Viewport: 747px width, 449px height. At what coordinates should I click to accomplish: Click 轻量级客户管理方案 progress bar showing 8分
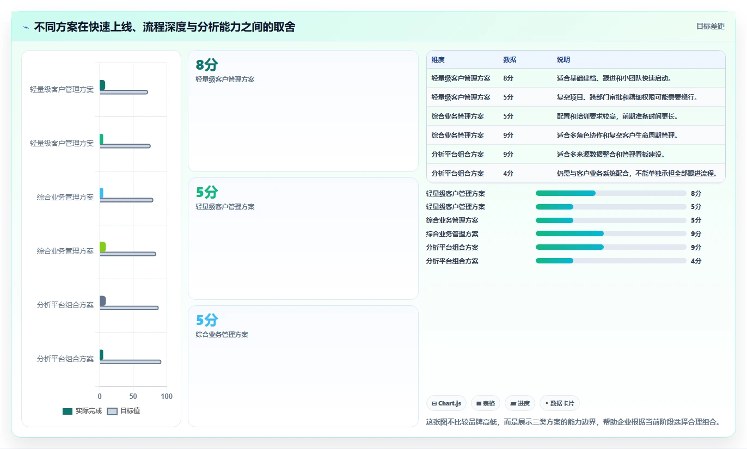coord(611,193)
